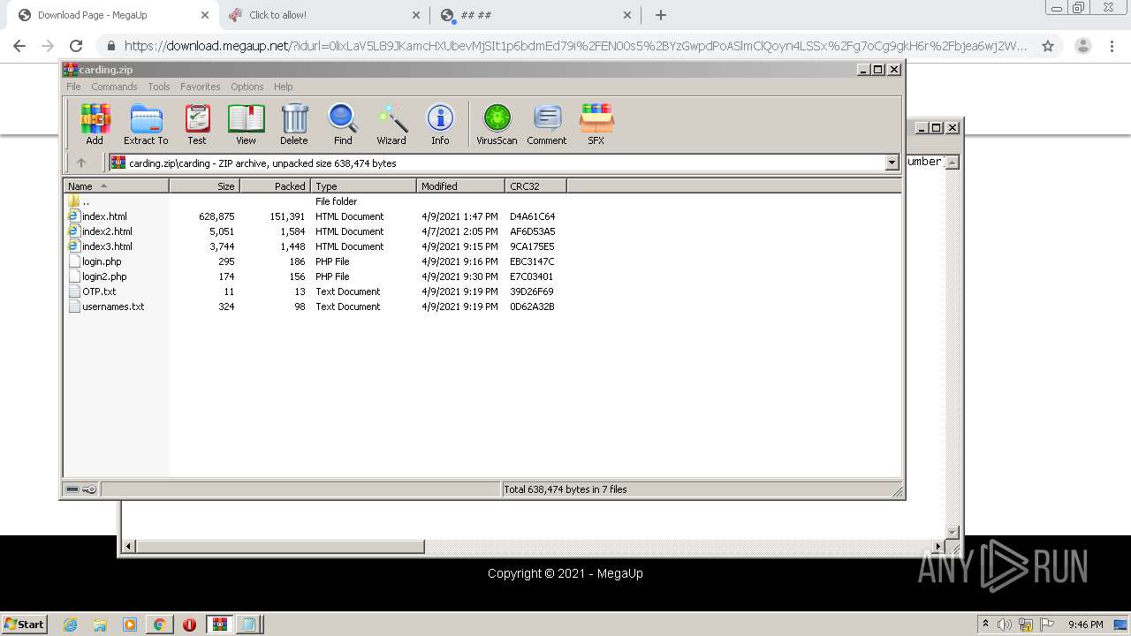Open a new browser tab
This screenshot has width=1131, height=636.
[661, 15]
